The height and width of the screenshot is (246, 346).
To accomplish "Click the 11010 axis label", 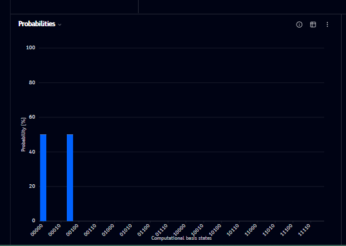I will point(269,230).
